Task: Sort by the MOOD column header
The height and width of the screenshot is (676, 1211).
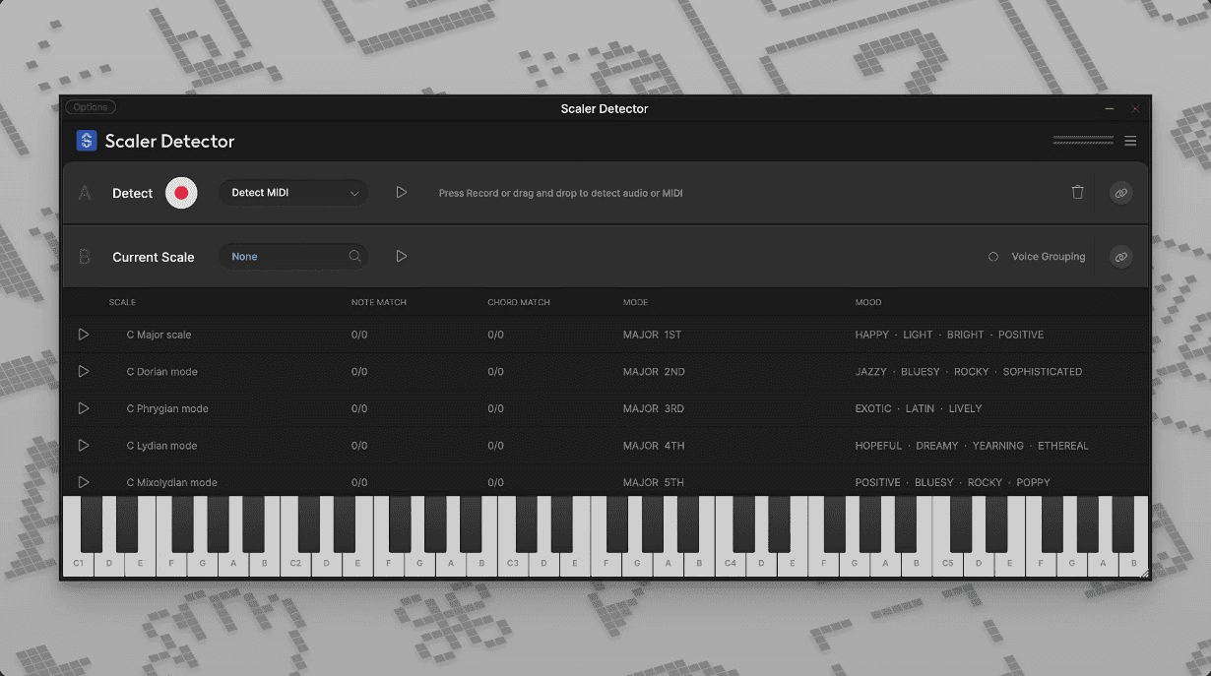Action: (868, 302)
